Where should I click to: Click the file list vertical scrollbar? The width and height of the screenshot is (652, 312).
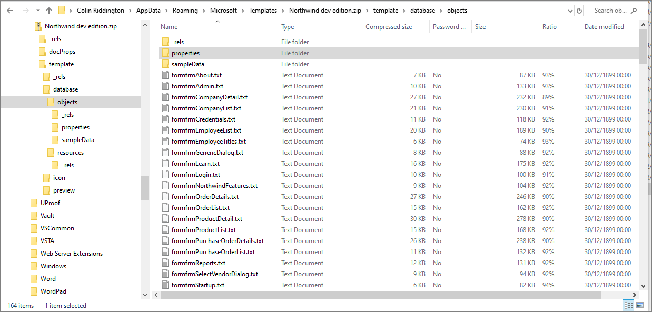(644, 46)
